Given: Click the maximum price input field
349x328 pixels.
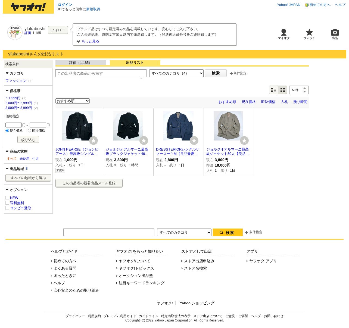Looking at the screenshot, I should pos(38,125).
